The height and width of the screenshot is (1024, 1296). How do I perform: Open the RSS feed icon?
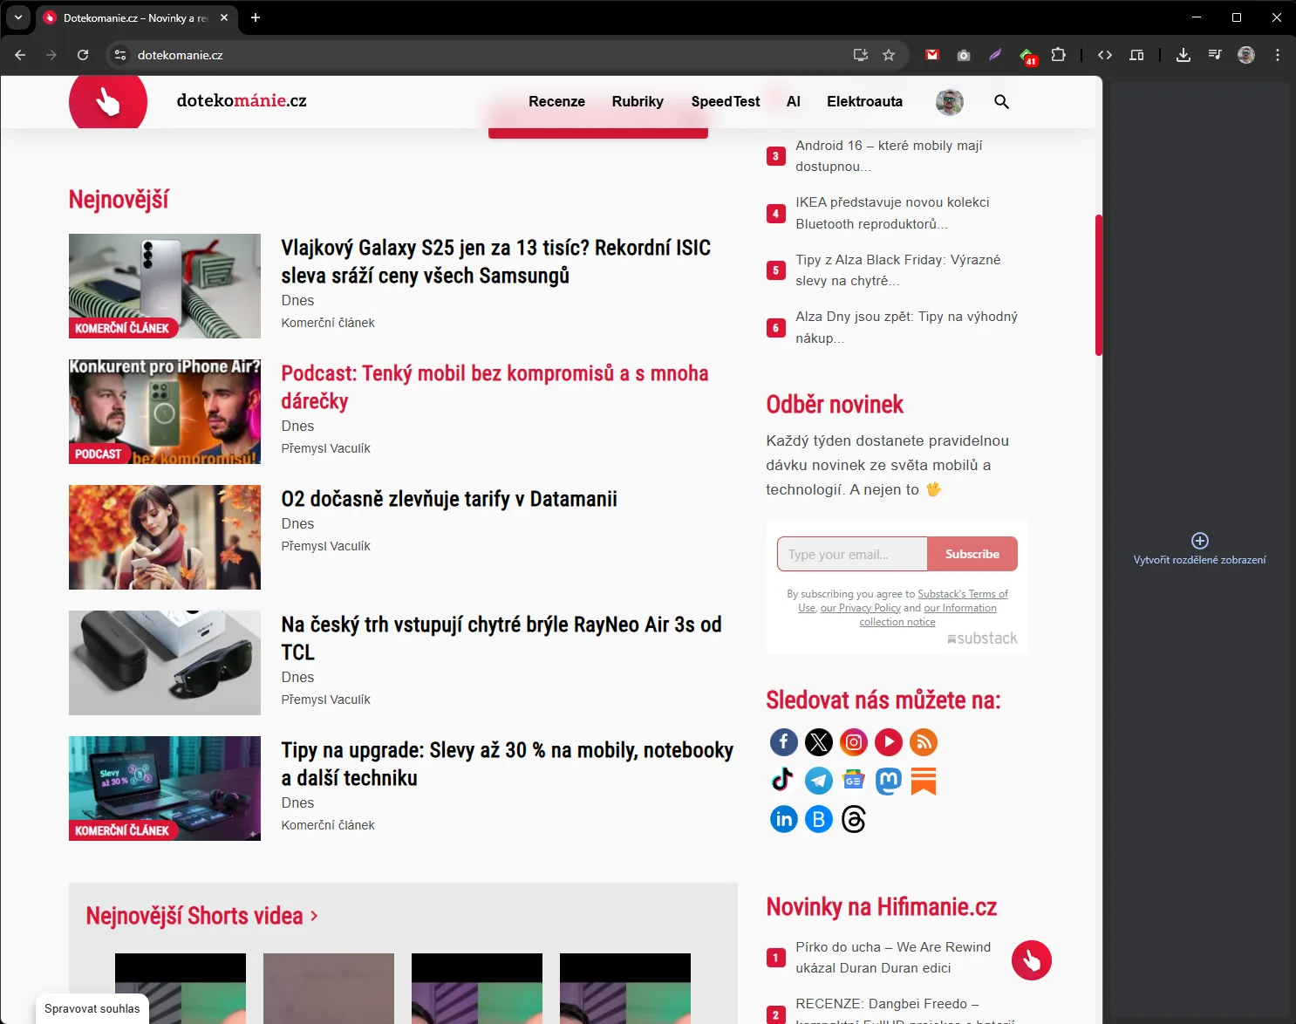pyautogui.click(x=923, y=742)
